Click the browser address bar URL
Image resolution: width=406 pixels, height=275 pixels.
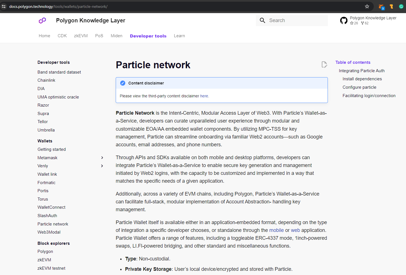click(58, 6)
